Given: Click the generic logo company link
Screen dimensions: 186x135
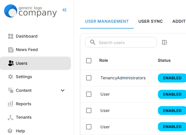Looking at the screenshot, I should (x=30, y=11).
